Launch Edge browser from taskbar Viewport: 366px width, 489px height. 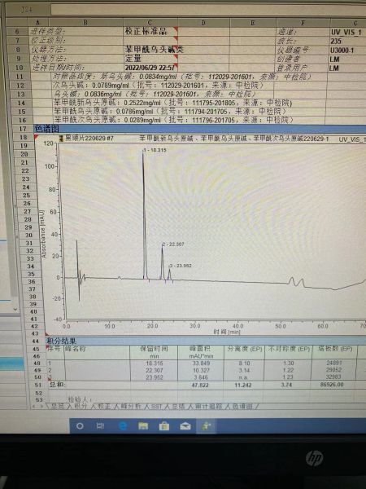[122, 426]
